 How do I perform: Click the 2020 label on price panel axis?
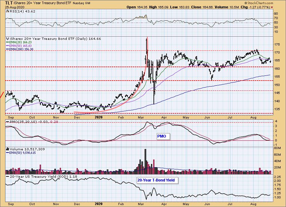99,117
